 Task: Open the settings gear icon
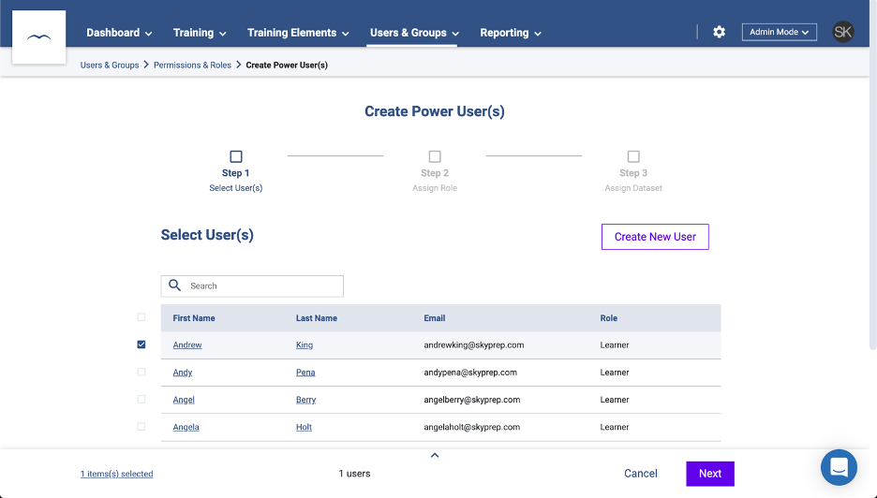719,32
